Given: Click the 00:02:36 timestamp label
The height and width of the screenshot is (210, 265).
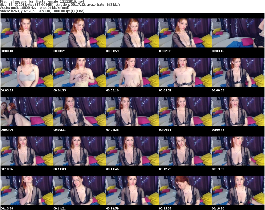Looking at the screenshot, I should (165, 51).
